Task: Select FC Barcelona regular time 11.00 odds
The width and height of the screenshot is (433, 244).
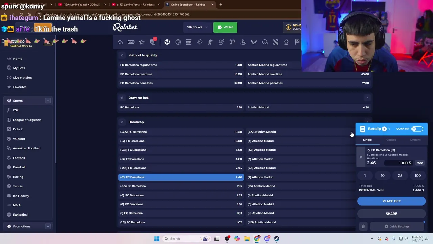Action: [181, 65]
